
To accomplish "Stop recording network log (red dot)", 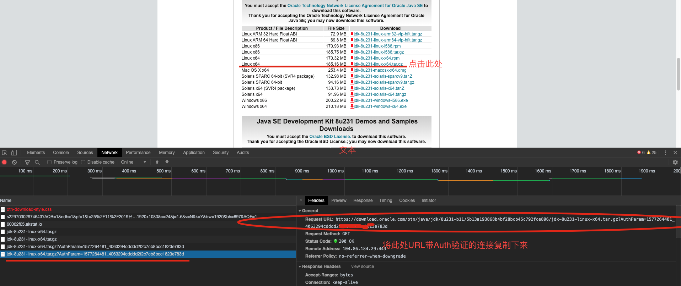I will click(x=4, y=162).
